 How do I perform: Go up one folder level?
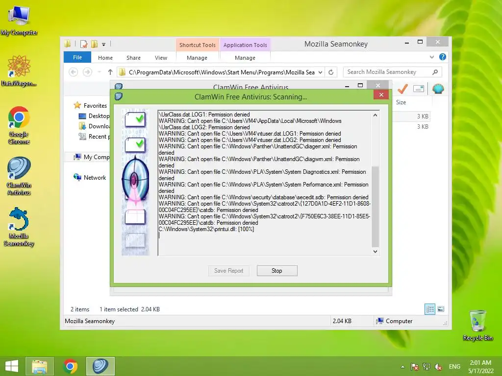(x=110, y=72)
